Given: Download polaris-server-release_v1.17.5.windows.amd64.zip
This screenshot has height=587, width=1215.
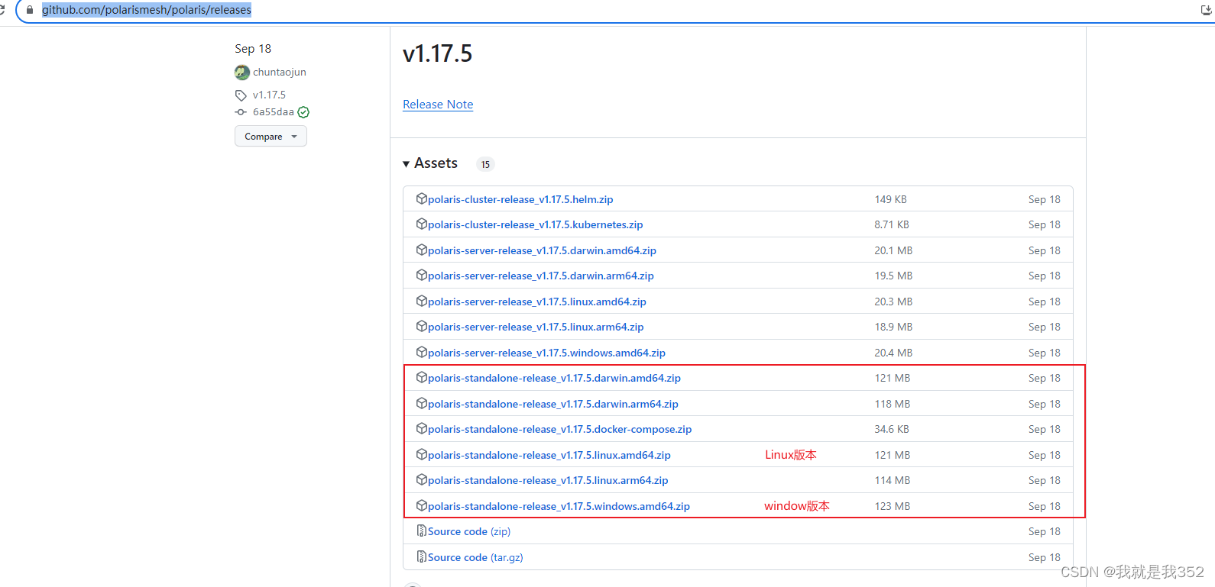Looking at the screenshot, I should point(546,353).
